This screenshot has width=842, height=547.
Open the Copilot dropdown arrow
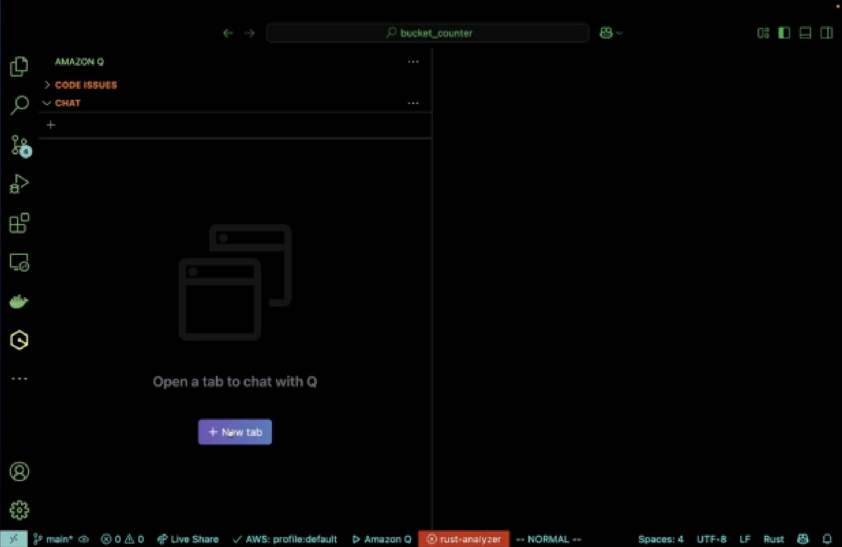coord(619,33)
